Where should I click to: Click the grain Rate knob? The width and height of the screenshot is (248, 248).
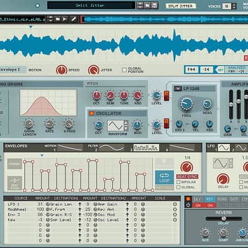click(49, 123)
